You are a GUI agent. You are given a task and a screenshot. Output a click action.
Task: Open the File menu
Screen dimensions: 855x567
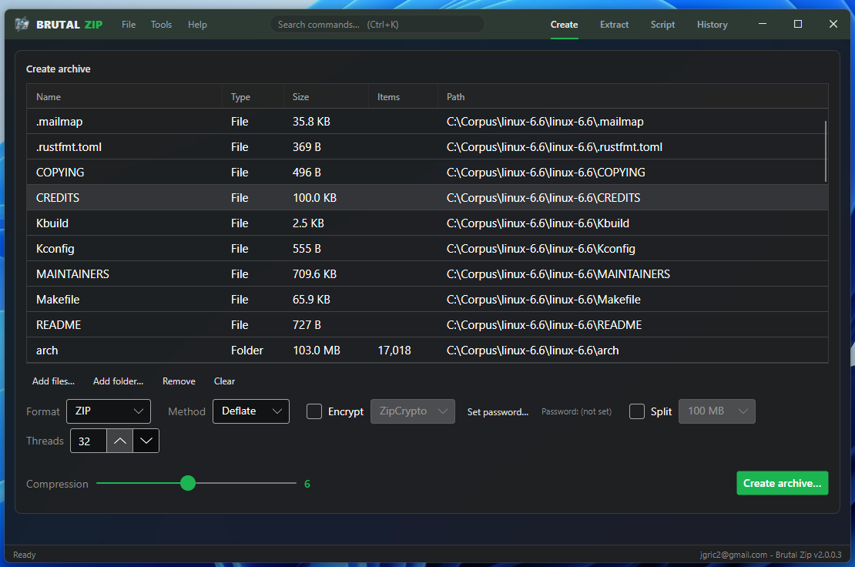[129, 25]
